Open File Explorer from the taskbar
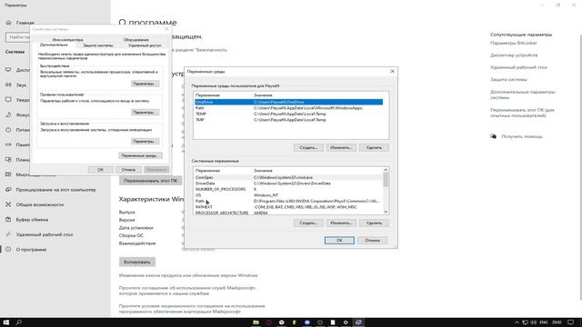Screen dimensions: 582x327 pos(256,322)
